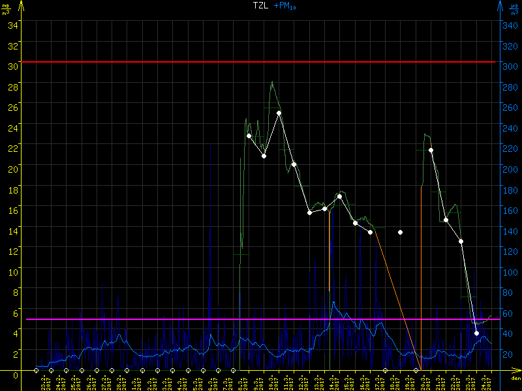The width and height of the screenshot is (522, 391).
Task: Select the lowest white data point near 24.3.
Action: pos(476,333)
